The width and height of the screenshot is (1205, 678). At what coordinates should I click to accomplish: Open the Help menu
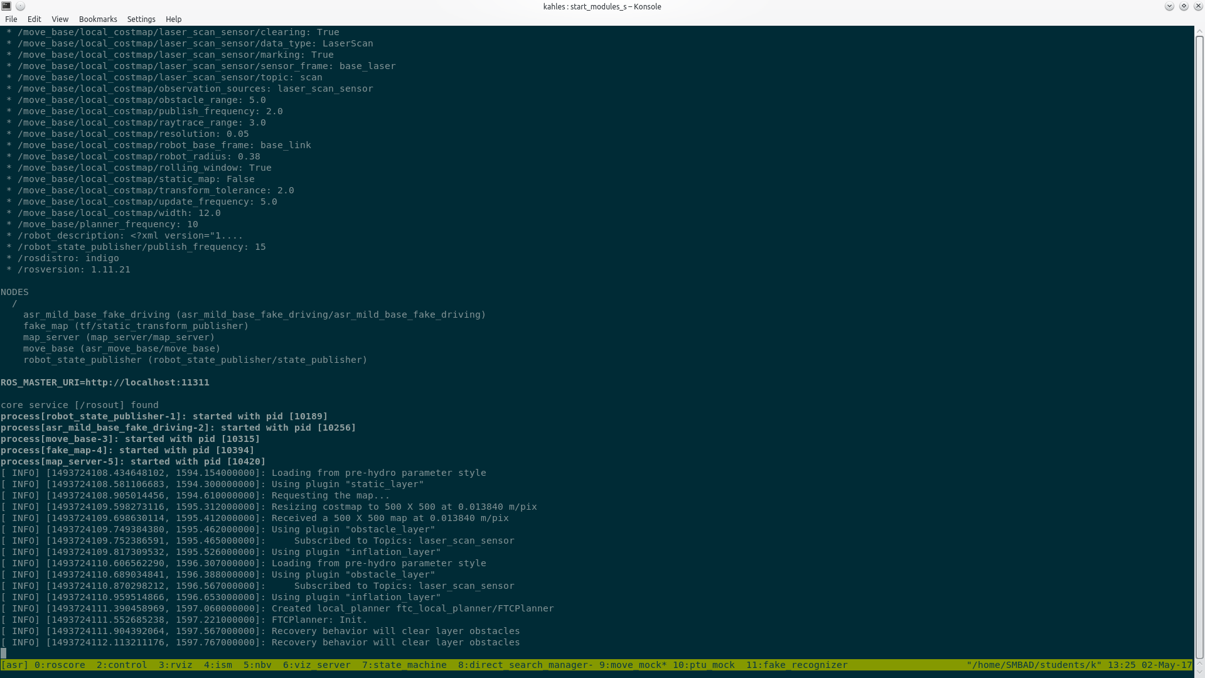pos(173,19)
